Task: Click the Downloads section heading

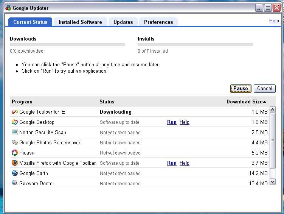Action: point(23,39)
